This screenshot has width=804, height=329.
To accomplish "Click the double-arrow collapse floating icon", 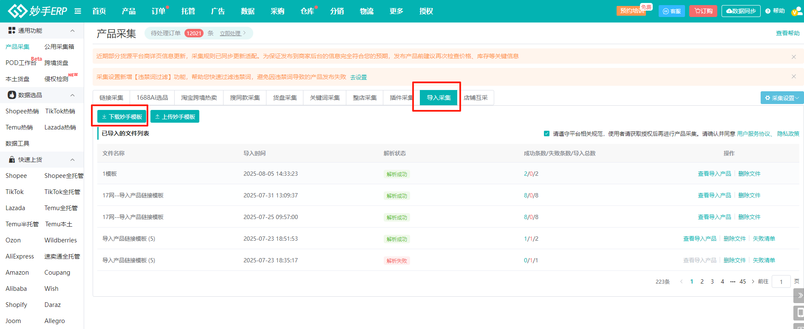I will click(x=799, y=295).
